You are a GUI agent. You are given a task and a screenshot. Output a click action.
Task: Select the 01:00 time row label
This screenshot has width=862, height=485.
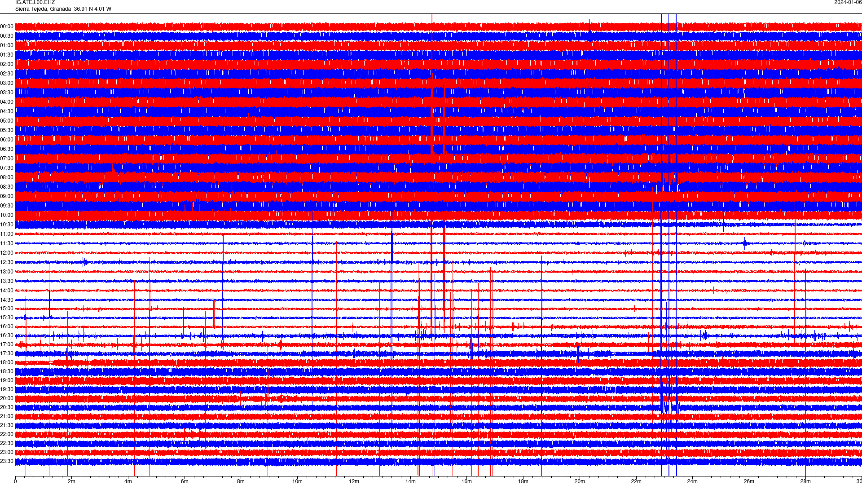pyautogui.click(x=7, y=45)
